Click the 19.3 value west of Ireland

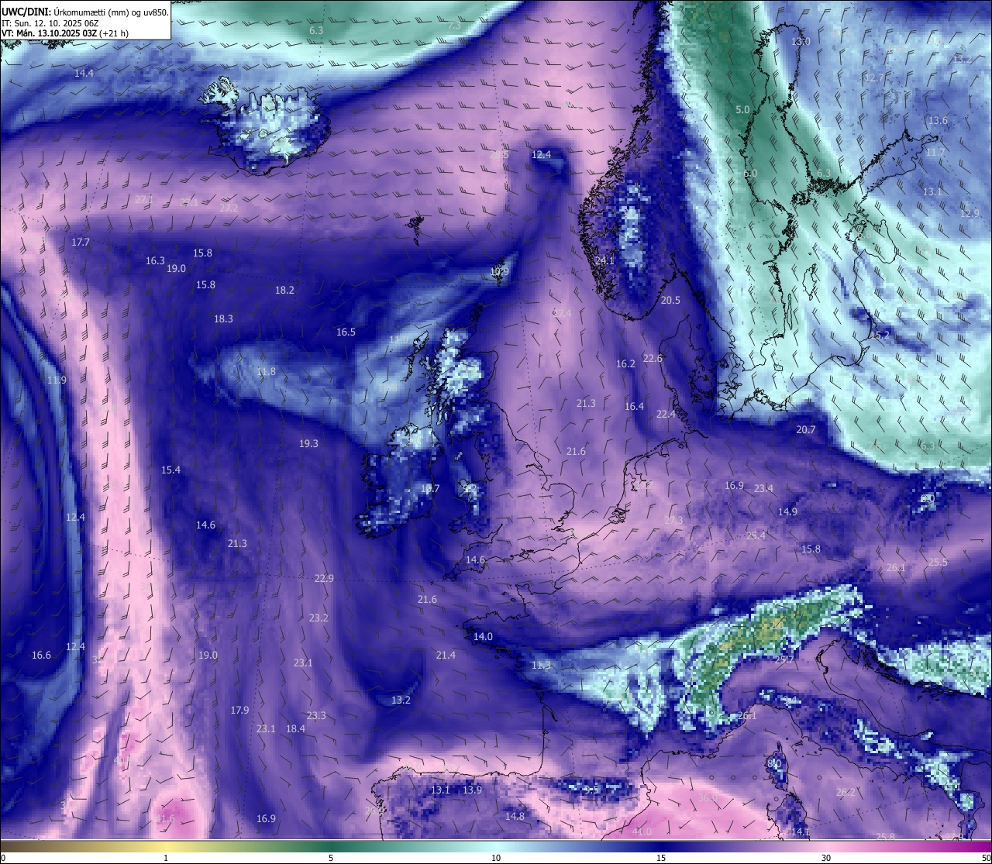click(308, 444)
